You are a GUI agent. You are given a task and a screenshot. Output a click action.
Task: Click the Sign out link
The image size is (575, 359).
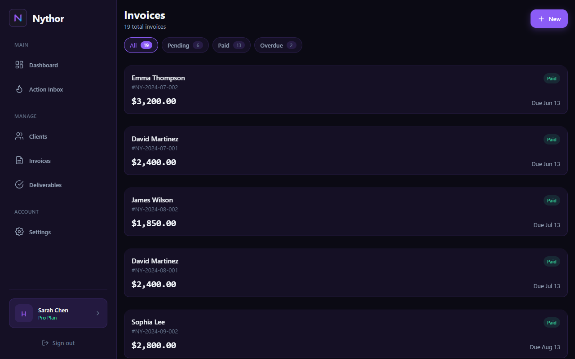click(58, 342)
